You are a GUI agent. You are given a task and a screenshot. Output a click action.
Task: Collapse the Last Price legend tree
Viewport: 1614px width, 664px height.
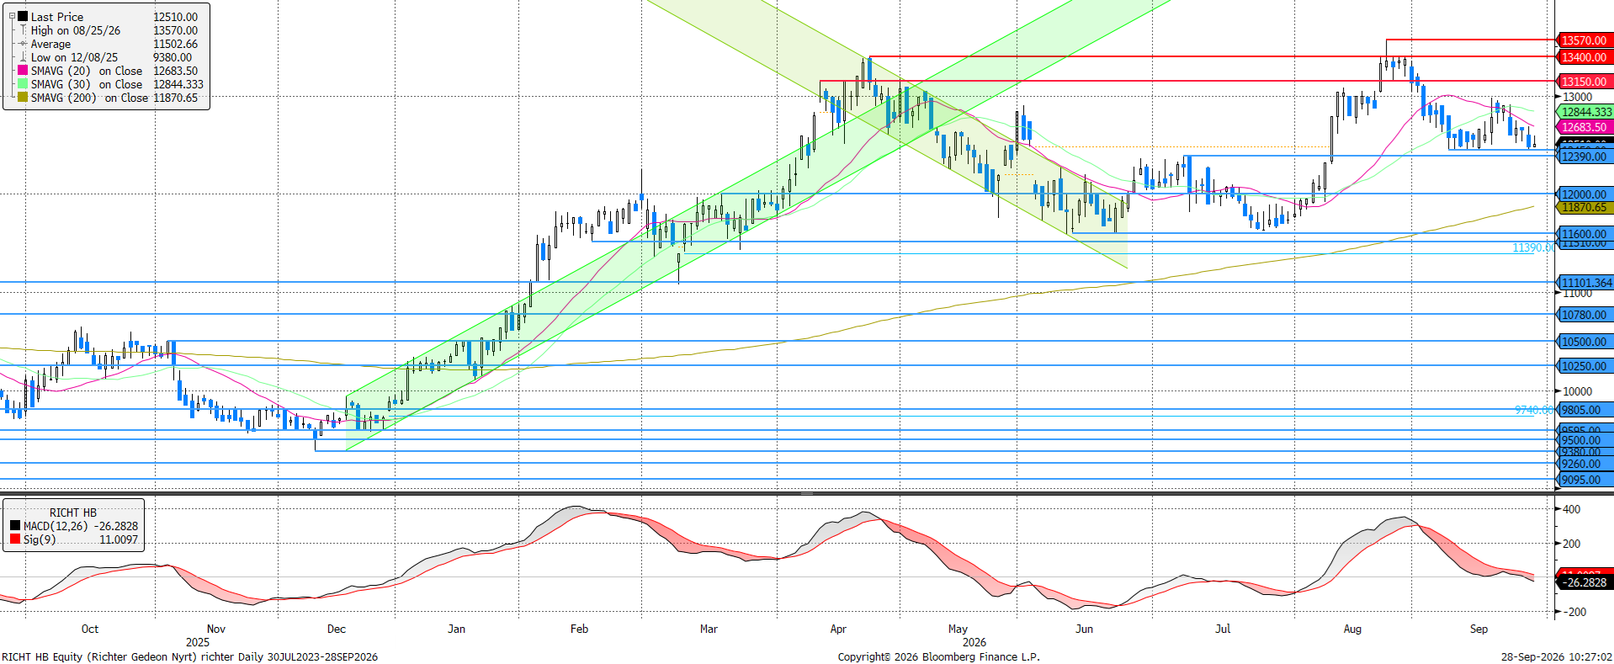(12, 16)
